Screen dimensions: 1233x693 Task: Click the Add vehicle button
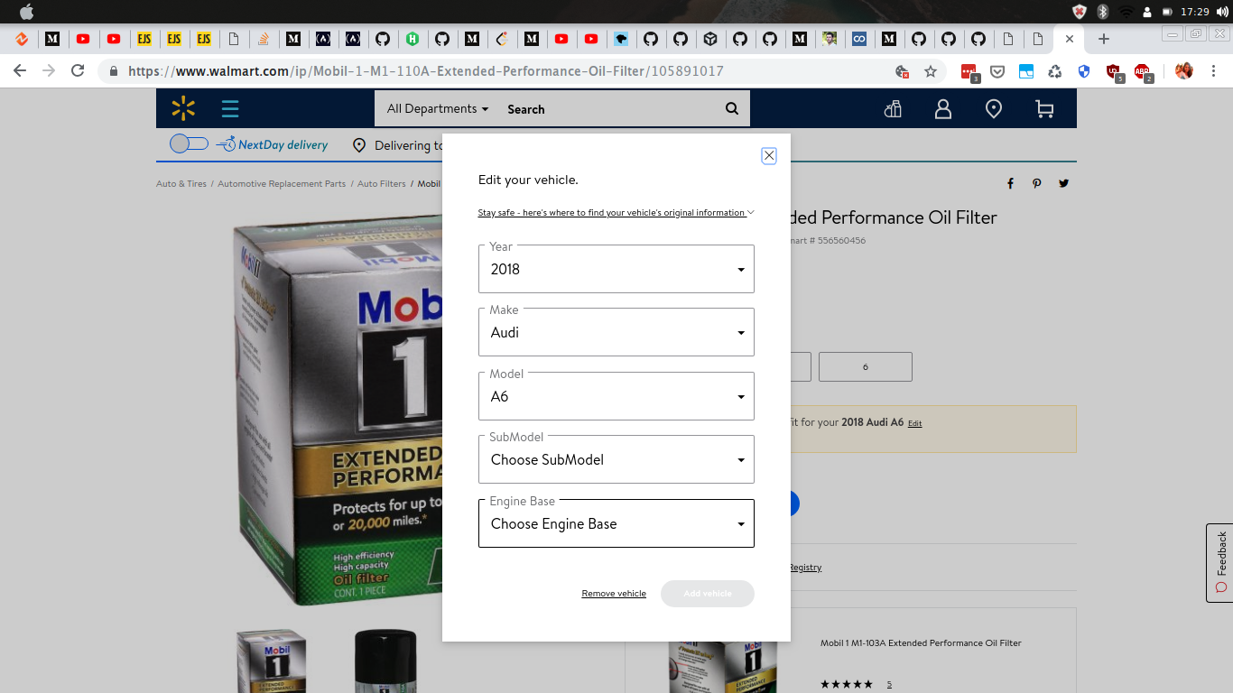708,594
